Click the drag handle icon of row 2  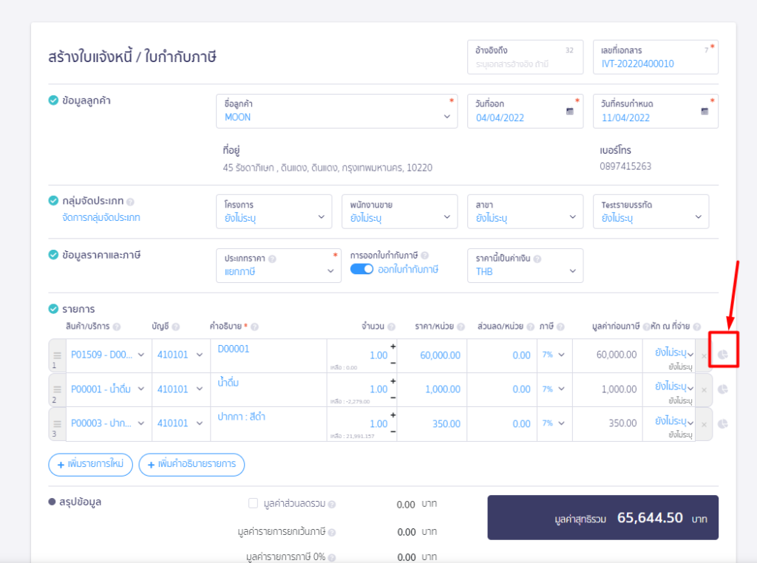point(57,389)
